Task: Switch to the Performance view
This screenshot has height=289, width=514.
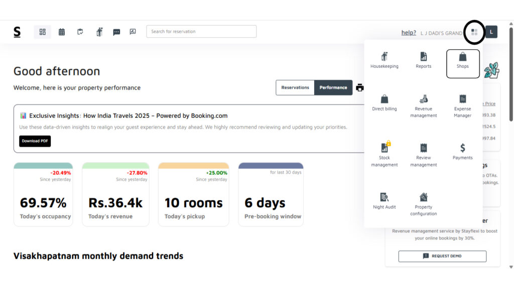Action: click(333, 87)
